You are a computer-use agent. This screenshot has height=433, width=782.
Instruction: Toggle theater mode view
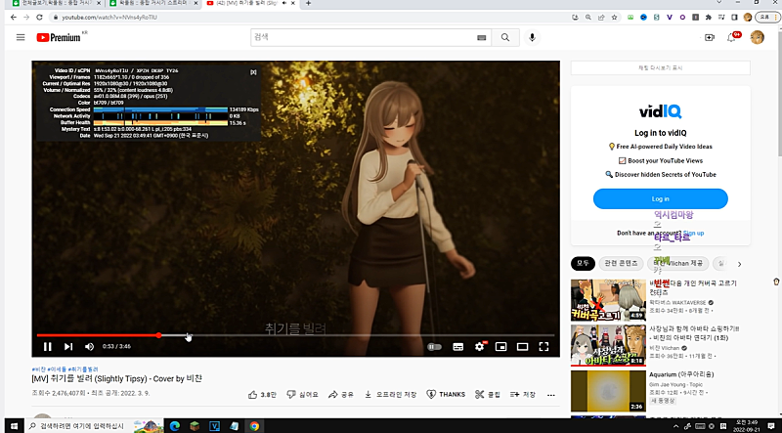(x=522, y=346)
